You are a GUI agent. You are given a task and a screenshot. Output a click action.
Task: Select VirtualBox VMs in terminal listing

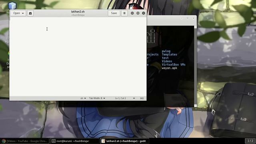point(174,65)
